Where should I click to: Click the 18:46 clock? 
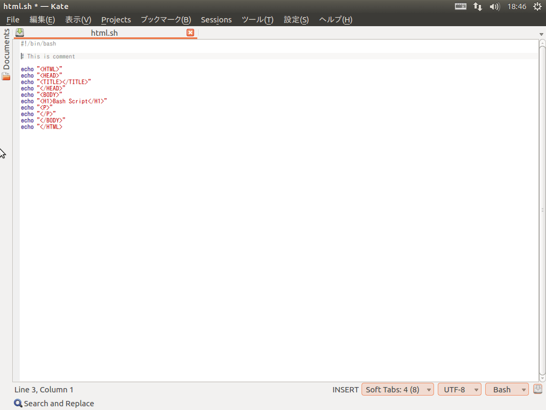(x=517, y=6)
